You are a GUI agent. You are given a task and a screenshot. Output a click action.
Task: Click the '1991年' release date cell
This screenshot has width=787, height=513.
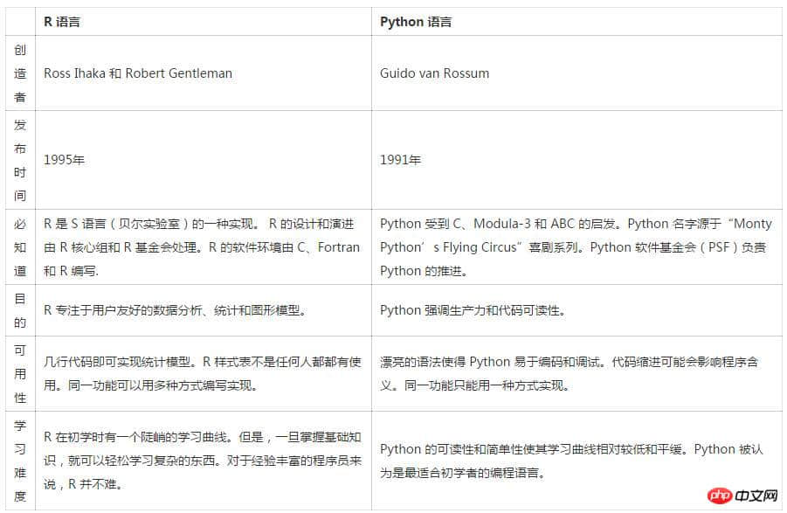click(401, 160)
